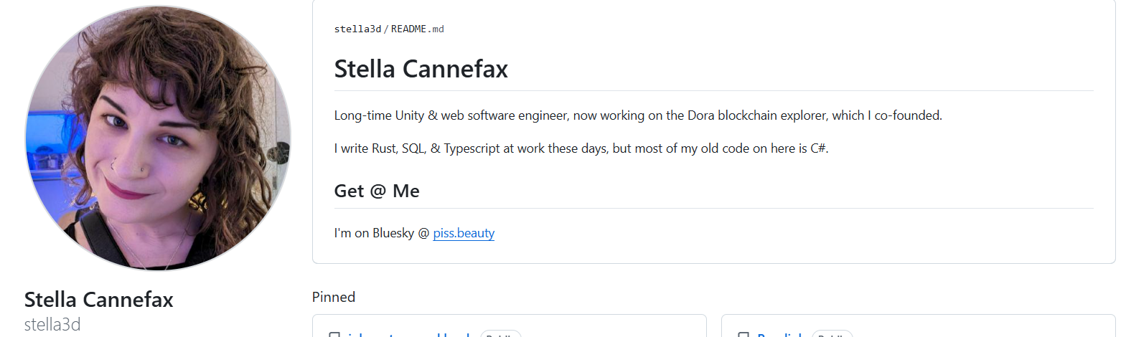This screenshot has width=1126, height=337.
Task: Click the top border of the right pinned card
Action: (918, 315)
